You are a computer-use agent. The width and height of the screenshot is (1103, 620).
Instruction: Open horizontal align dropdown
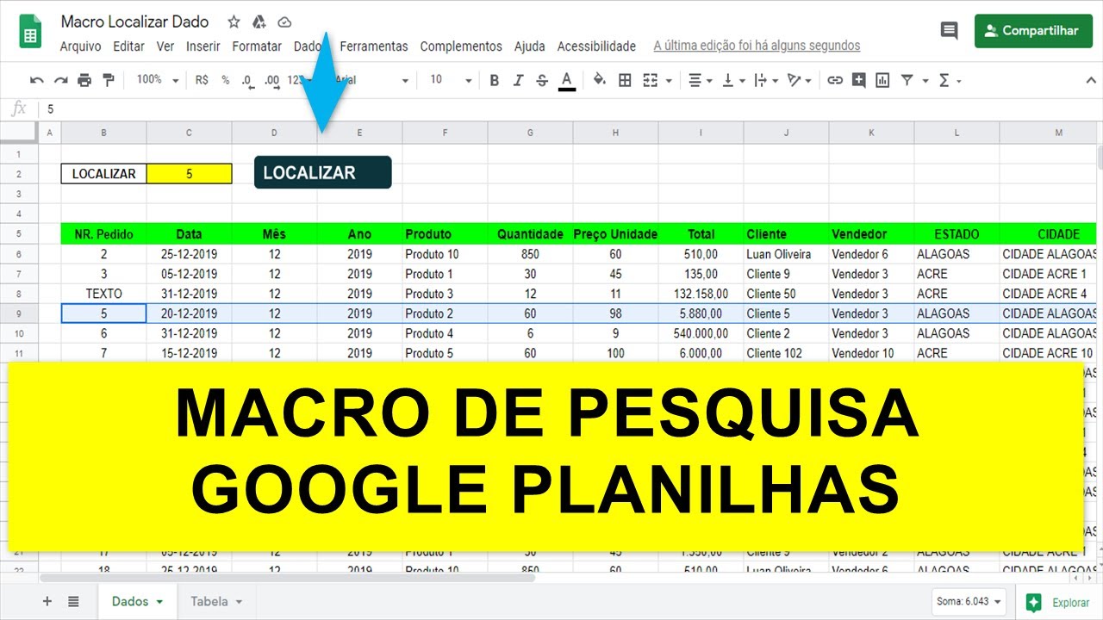tap(701, 80)
